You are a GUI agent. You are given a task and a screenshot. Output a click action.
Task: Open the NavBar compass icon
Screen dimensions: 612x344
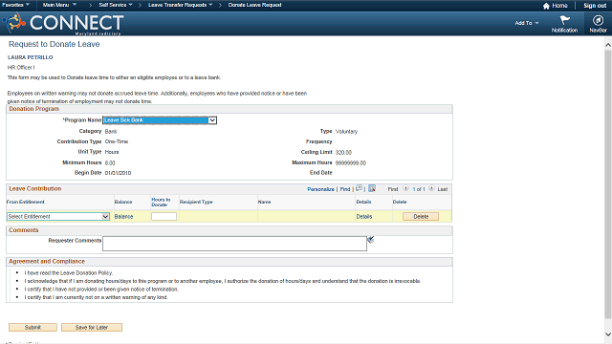click(x=598, y=20)
